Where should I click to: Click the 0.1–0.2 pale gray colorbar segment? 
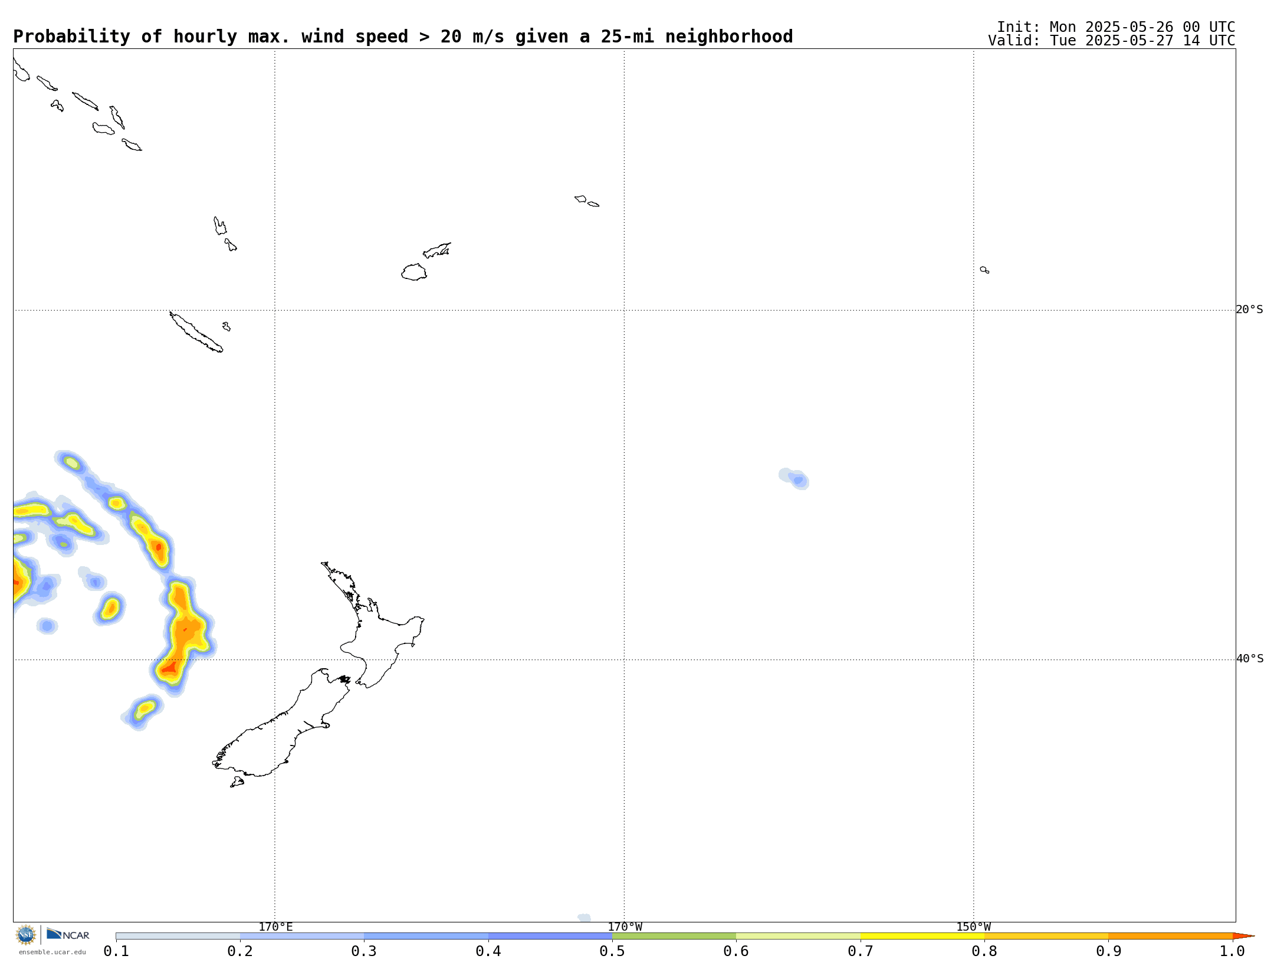(x=178, y=936)
